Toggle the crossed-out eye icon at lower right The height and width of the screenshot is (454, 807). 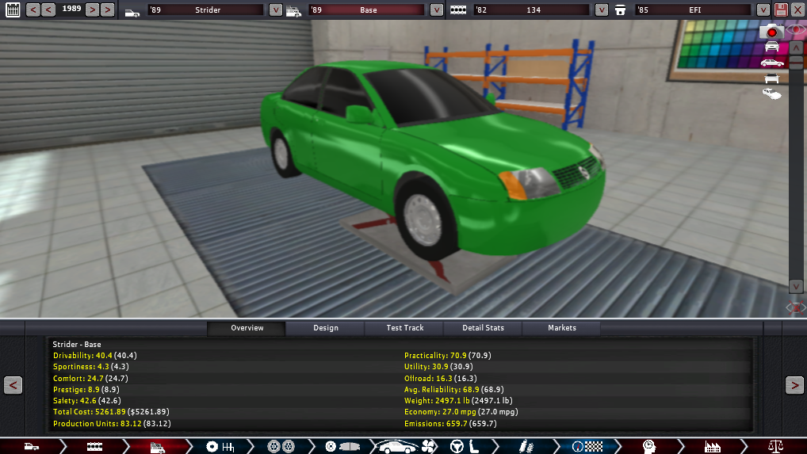tap(795, 307)
